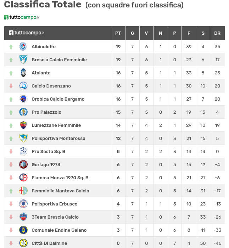Screen dimensions: 229x248
Task: Click the Albinoleffe team crest icon
Action: 23,46
